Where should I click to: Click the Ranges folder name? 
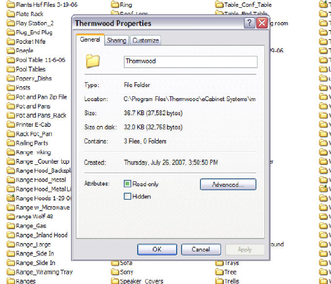coord(26,281)
